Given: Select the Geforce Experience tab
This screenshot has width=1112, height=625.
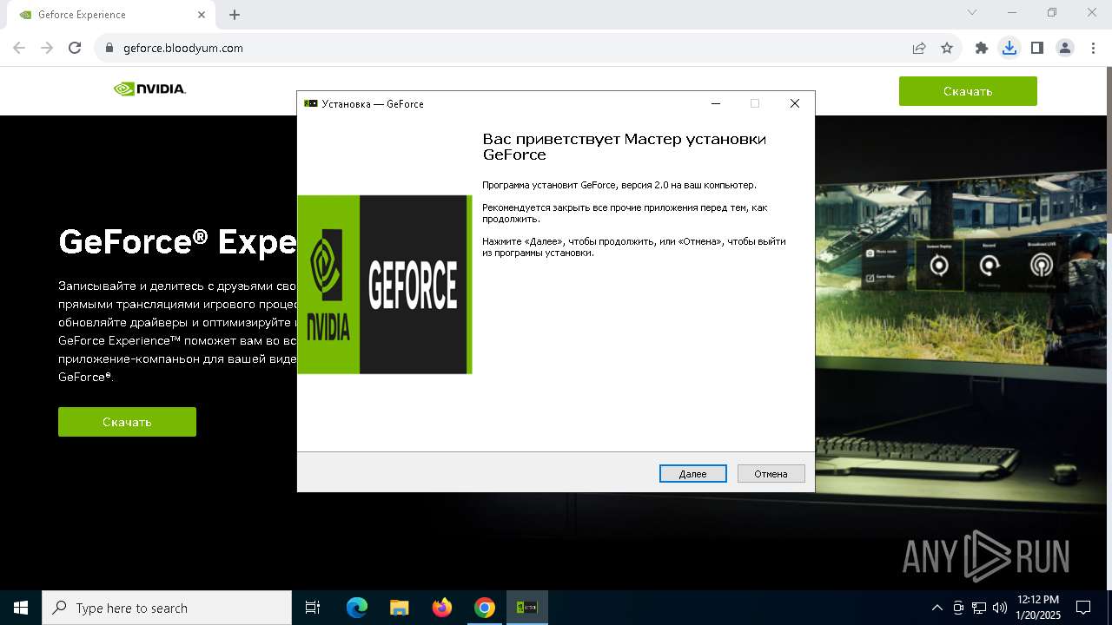Looking at the screenshot, I should pyautogui.click(x=111, y=15).
